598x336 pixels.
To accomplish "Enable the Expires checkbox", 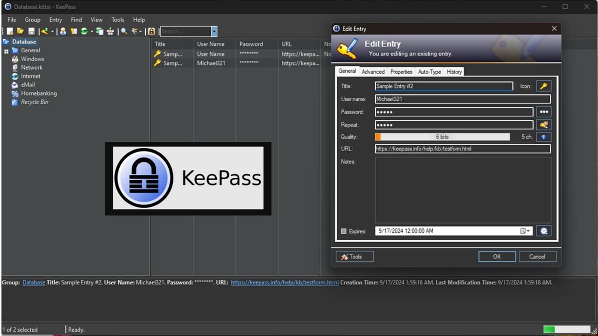I will coord(344,231).
